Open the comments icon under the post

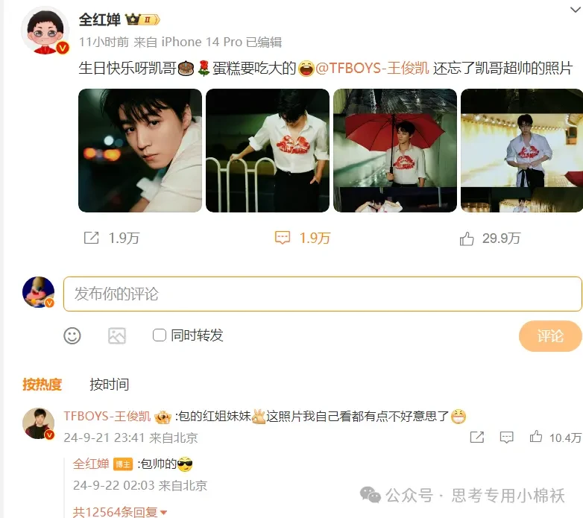tap(283, 238)
